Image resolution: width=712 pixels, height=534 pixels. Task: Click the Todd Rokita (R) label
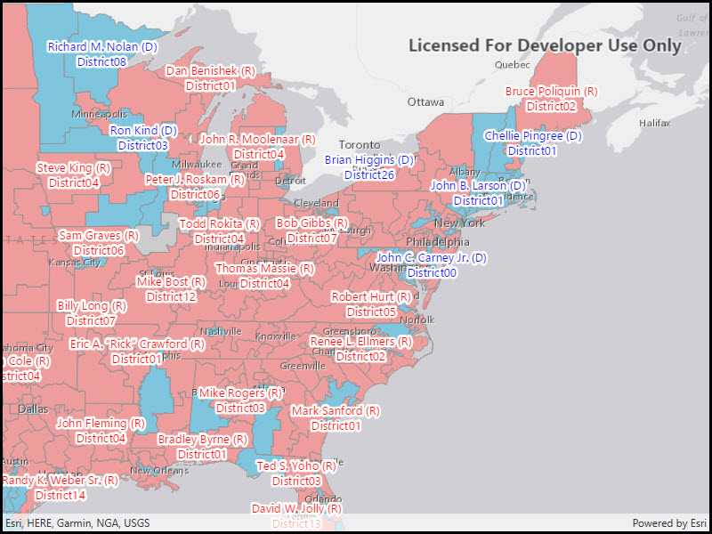[x=219, y=224]
